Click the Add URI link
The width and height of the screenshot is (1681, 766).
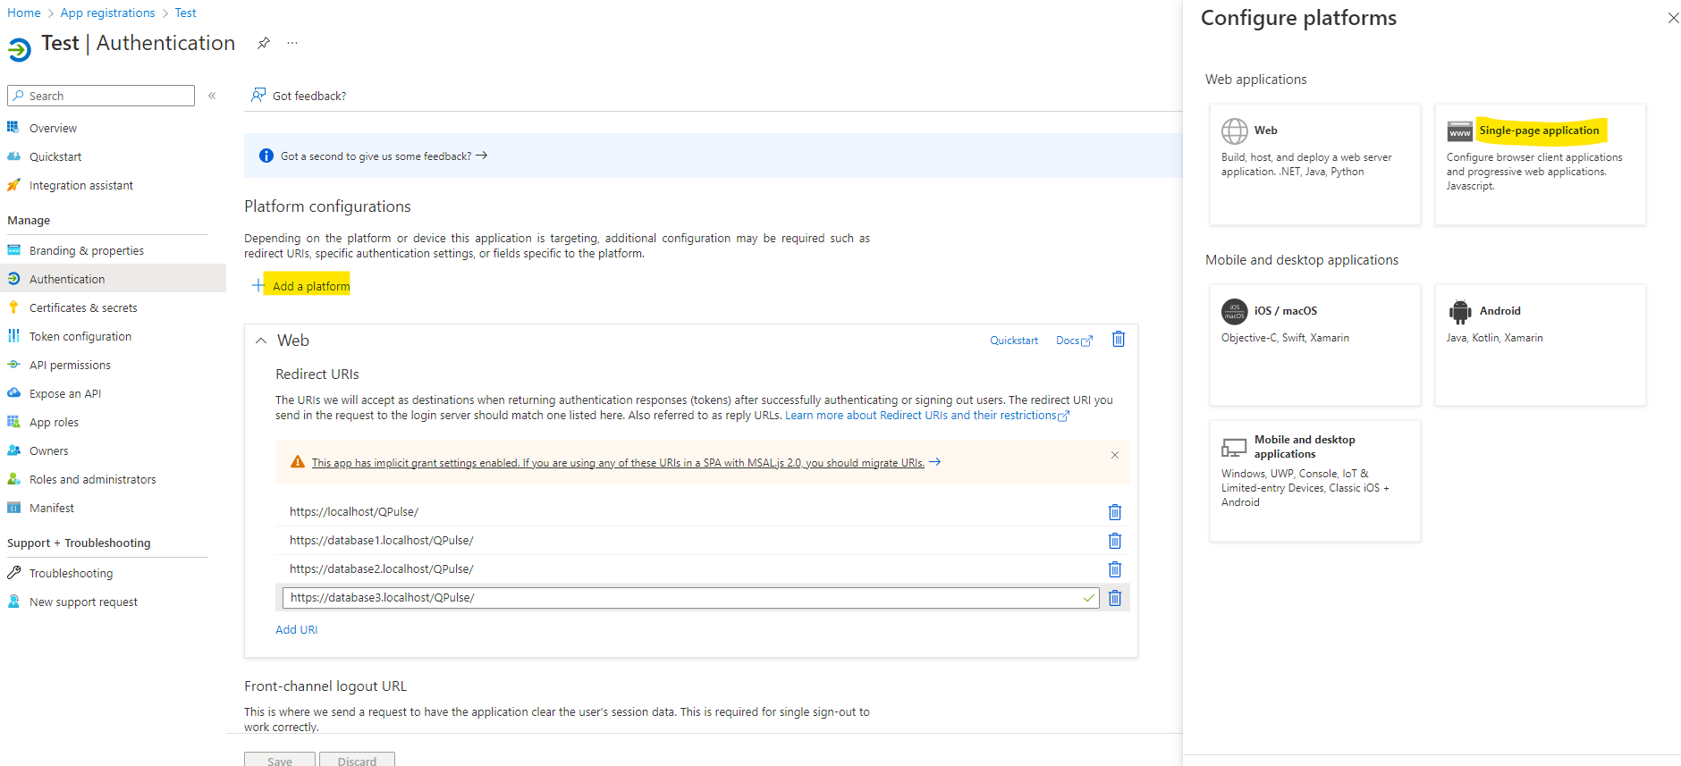click(x=296, y=630)
